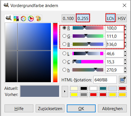Increase the L value with up arrow
The width and height of the screenshot is (131, 116).
coord(125,52)
